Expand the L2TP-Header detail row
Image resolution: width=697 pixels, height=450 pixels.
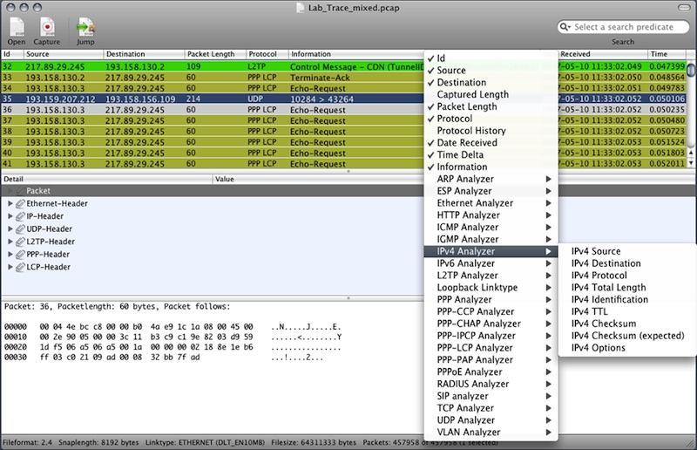click(x=11, y=242)
